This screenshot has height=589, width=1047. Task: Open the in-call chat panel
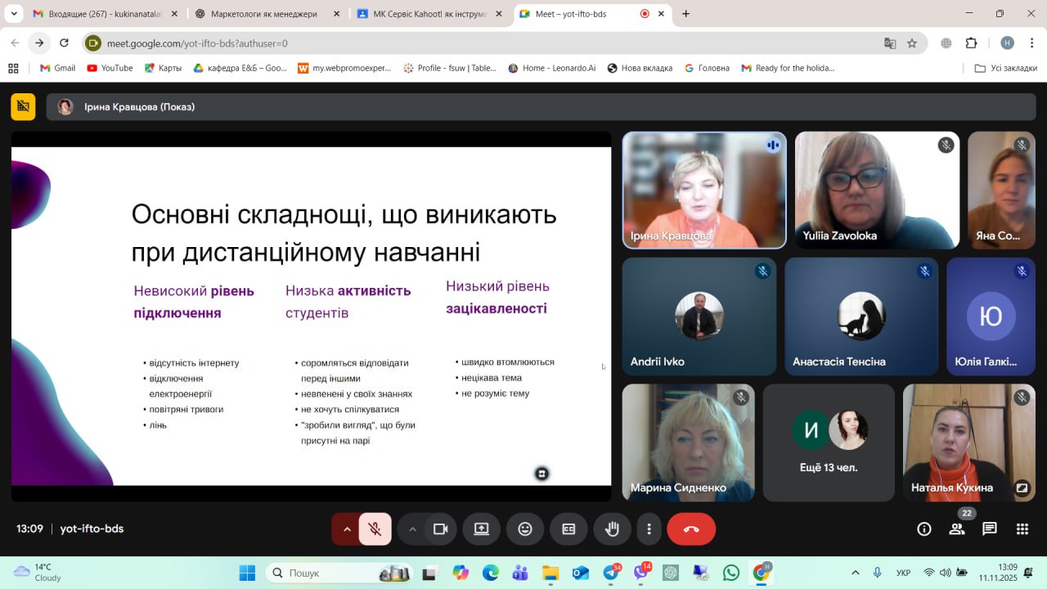990,529
